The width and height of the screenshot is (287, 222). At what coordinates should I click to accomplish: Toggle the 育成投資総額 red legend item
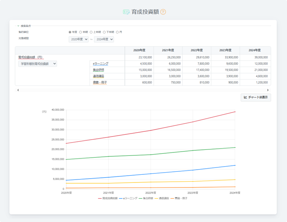pyautogui.click(x=108, y=198)
